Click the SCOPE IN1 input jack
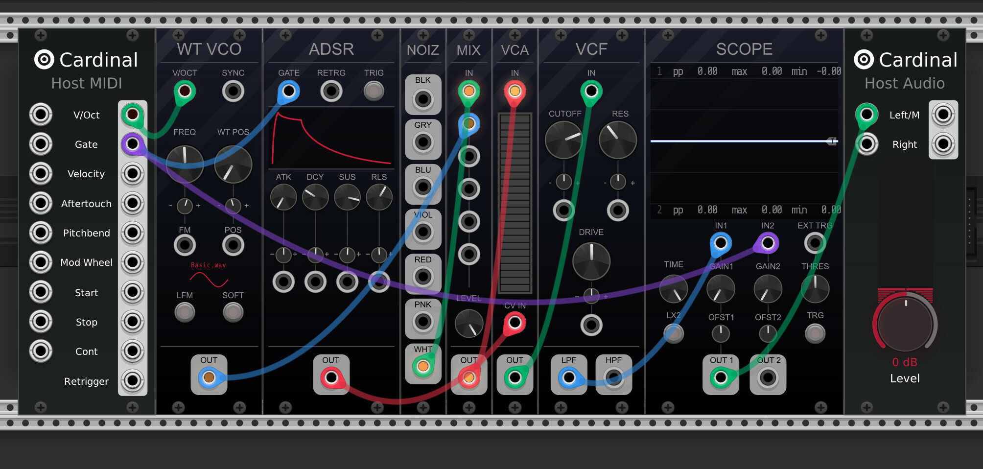 coord(721,243)
